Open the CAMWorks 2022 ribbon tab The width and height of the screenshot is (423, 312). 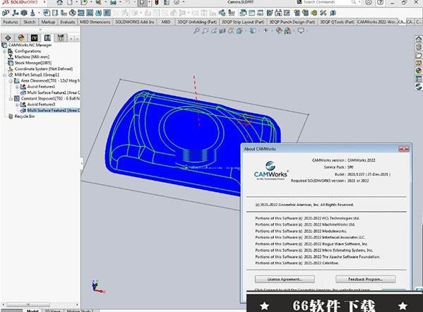coord(377,22)
